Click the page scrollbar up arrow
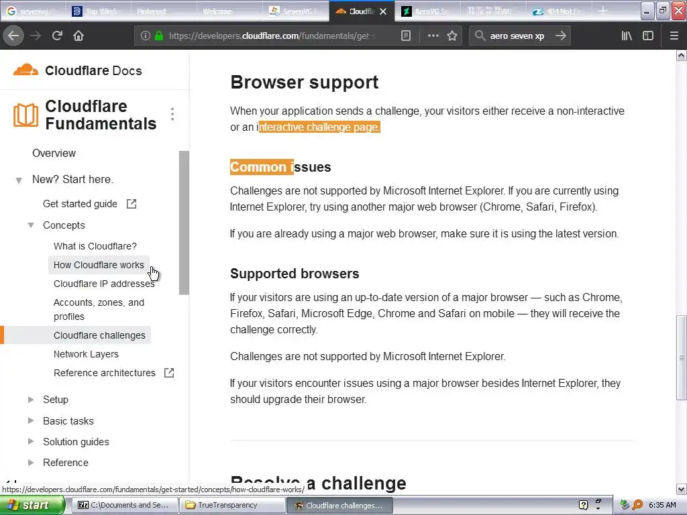Viewport: 687px width, 515px height. (x=682, y=55)
